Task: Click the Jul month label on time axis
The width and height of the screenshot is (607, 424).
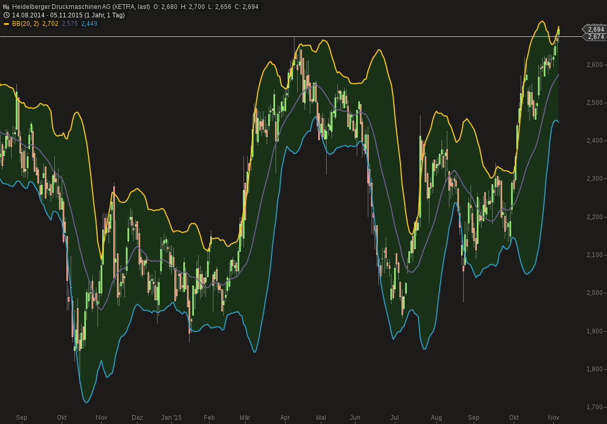Action: [395, 418]
